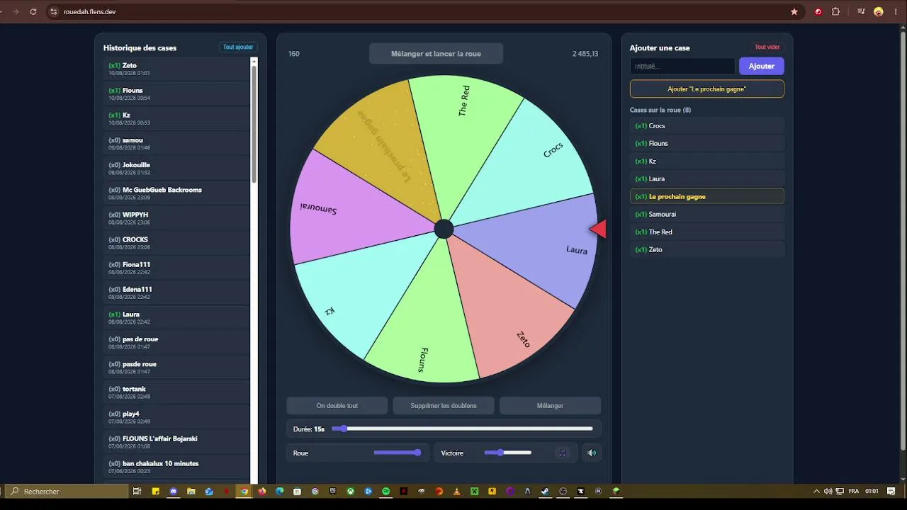Click the red extension icon in toolbar
The height and width of the screenshot is (510, 907).
(818, 12)
